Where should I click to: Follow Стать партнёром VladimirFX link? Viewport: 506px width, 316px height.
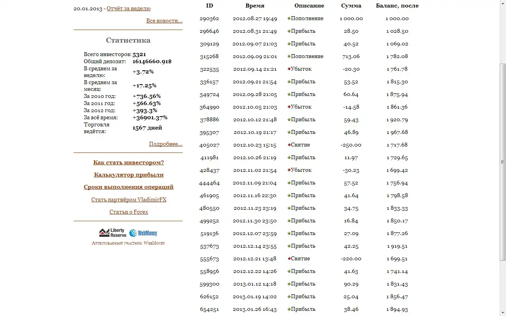tap(128, 199)
